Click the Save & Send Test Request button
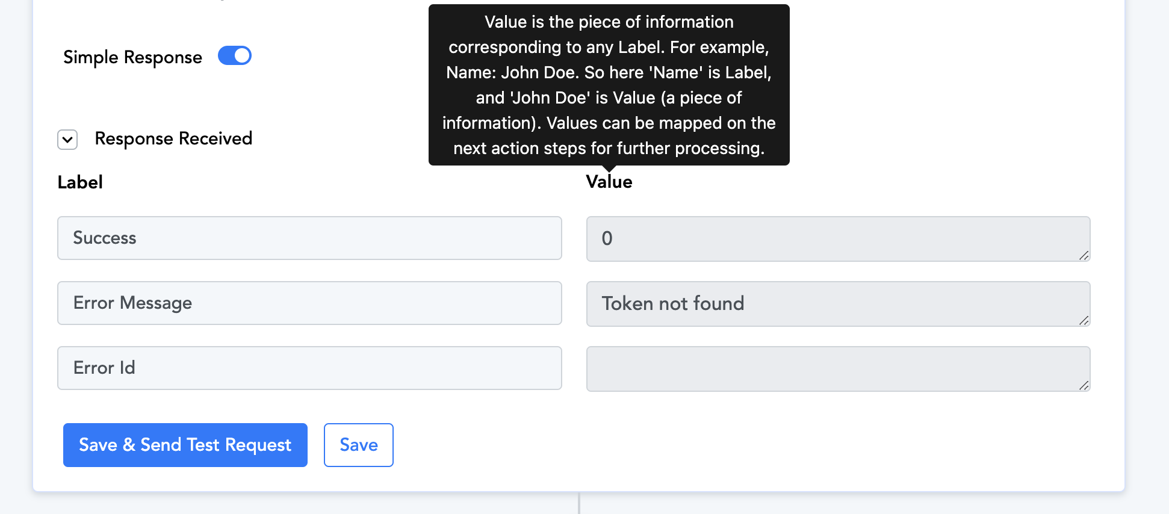The height and width of the screenshot is (514, 1169). pyautogui.click(x=185, y=445)
